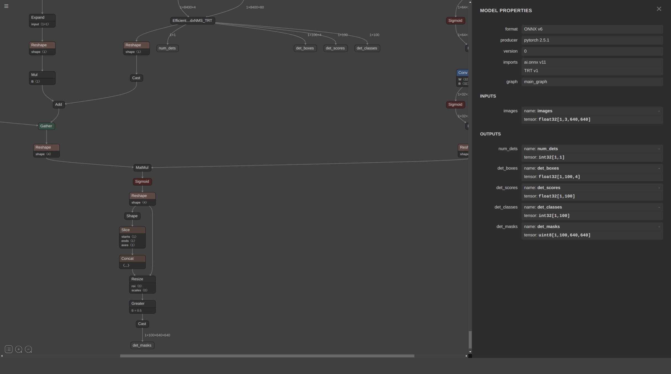
Task: Click the zoom in icon bottom-left
Action: coord(19,349)
